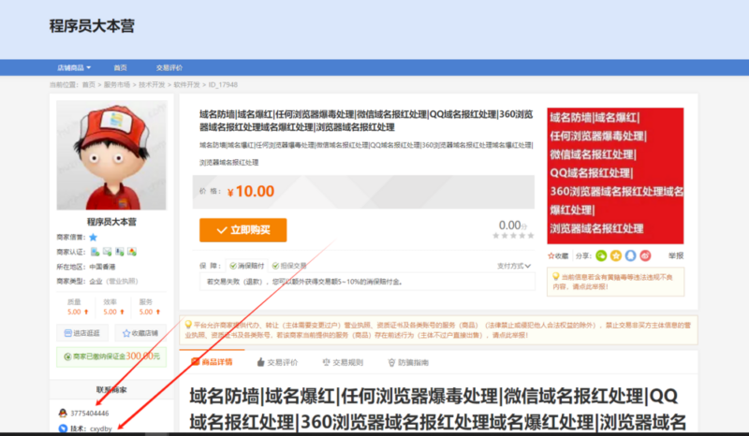This screenshot has width=749, height=436.
Task: Click the 所在地区 中国香港 text
Action: point(86,267)
